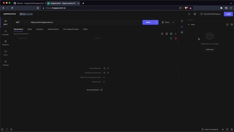Bookmark this page in the address bar
The width and height of the screenshot is (234, 132).
tap(38, 8)
